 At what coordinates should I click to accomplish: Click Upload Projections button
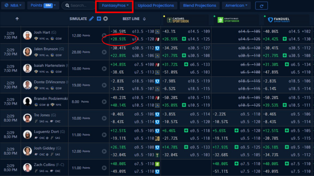pyautogui.click(x=156, y=5)
